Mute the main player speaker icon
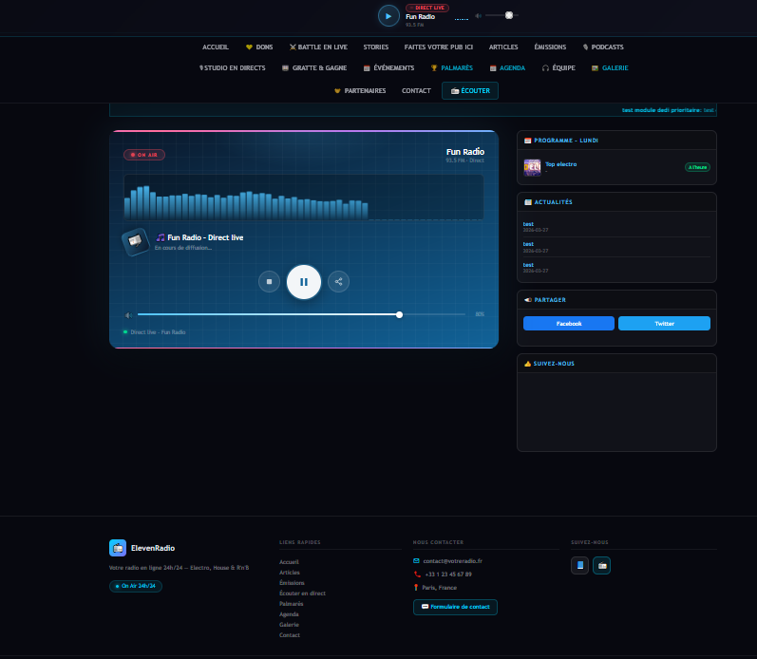This screenshot has width=757, height=659. (128, 315)
